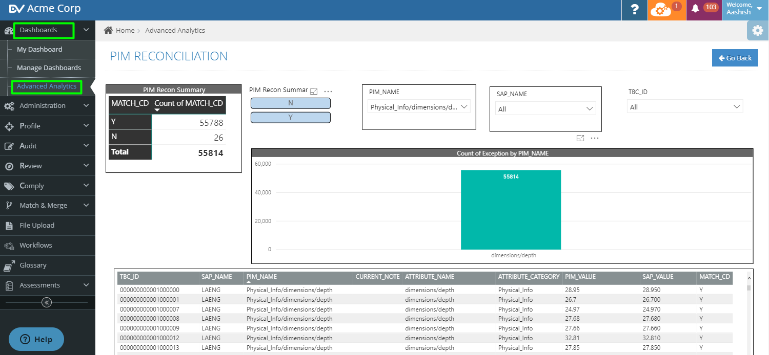Open the Welcome Aashish user menu

[745, 9]
